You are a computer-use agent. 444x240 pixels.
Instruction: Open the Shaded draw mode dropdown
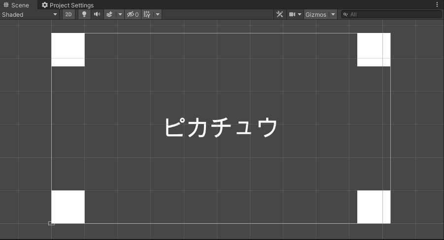tap(30, 14)
